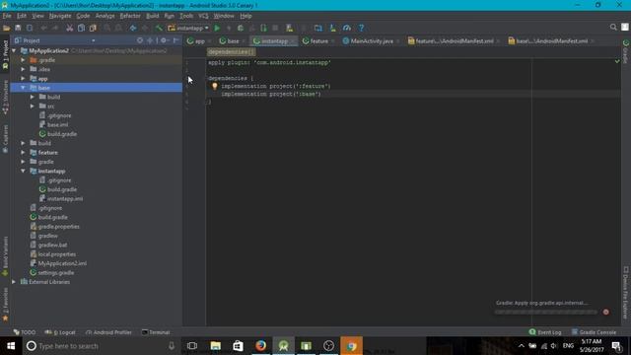Expand the feature folder
The height and width of the screenshot is (355, 631).
point(23,153)
